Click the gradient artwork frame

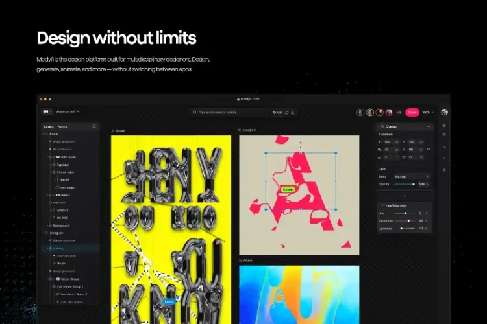[x=299, y=295]
